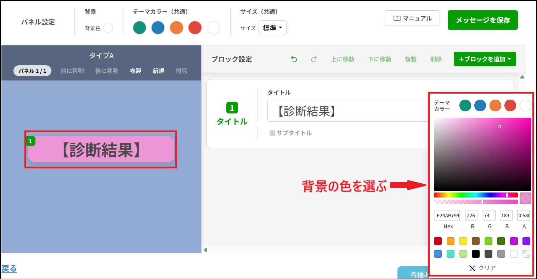Click the rainbow hue slider
The height and width of the screenshot is (279, 537).
pyautogui.click(x=476, y=195)
